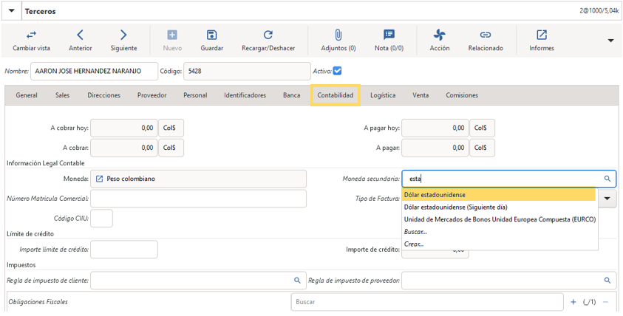Remove row with Obligaciones Fiscales minus icon

pyautogui.click(x=605, y=302)
